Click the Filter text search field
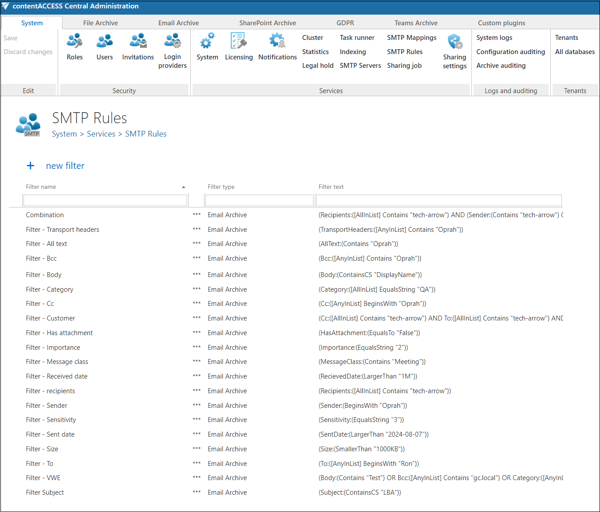This screenshot has width=600, height=512. click(x=439, y=200)
